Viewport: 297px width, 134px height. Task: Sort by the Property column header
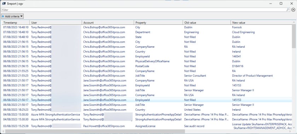click(x=158, y=23)
